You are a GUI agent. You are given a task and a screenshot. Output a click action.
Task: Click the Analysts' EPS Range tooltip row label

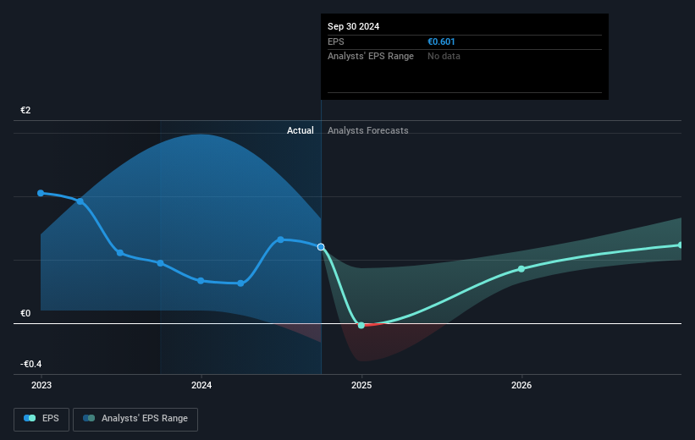click(371, 57)
